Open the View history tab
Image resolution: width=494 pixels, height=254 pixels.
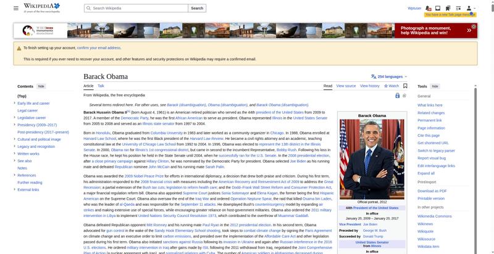369,86
